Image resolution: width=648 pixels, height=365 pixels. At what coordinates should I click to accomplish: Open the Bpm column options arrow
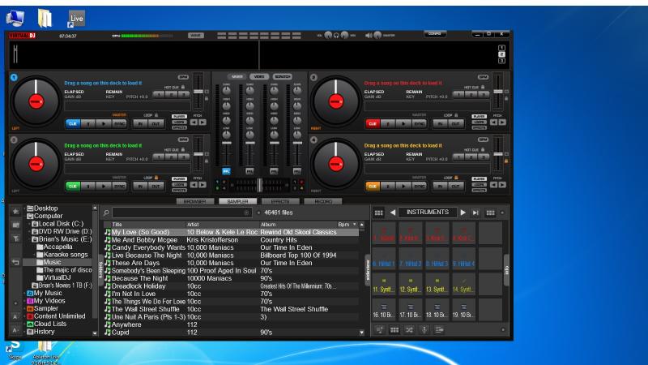point(355,225)
